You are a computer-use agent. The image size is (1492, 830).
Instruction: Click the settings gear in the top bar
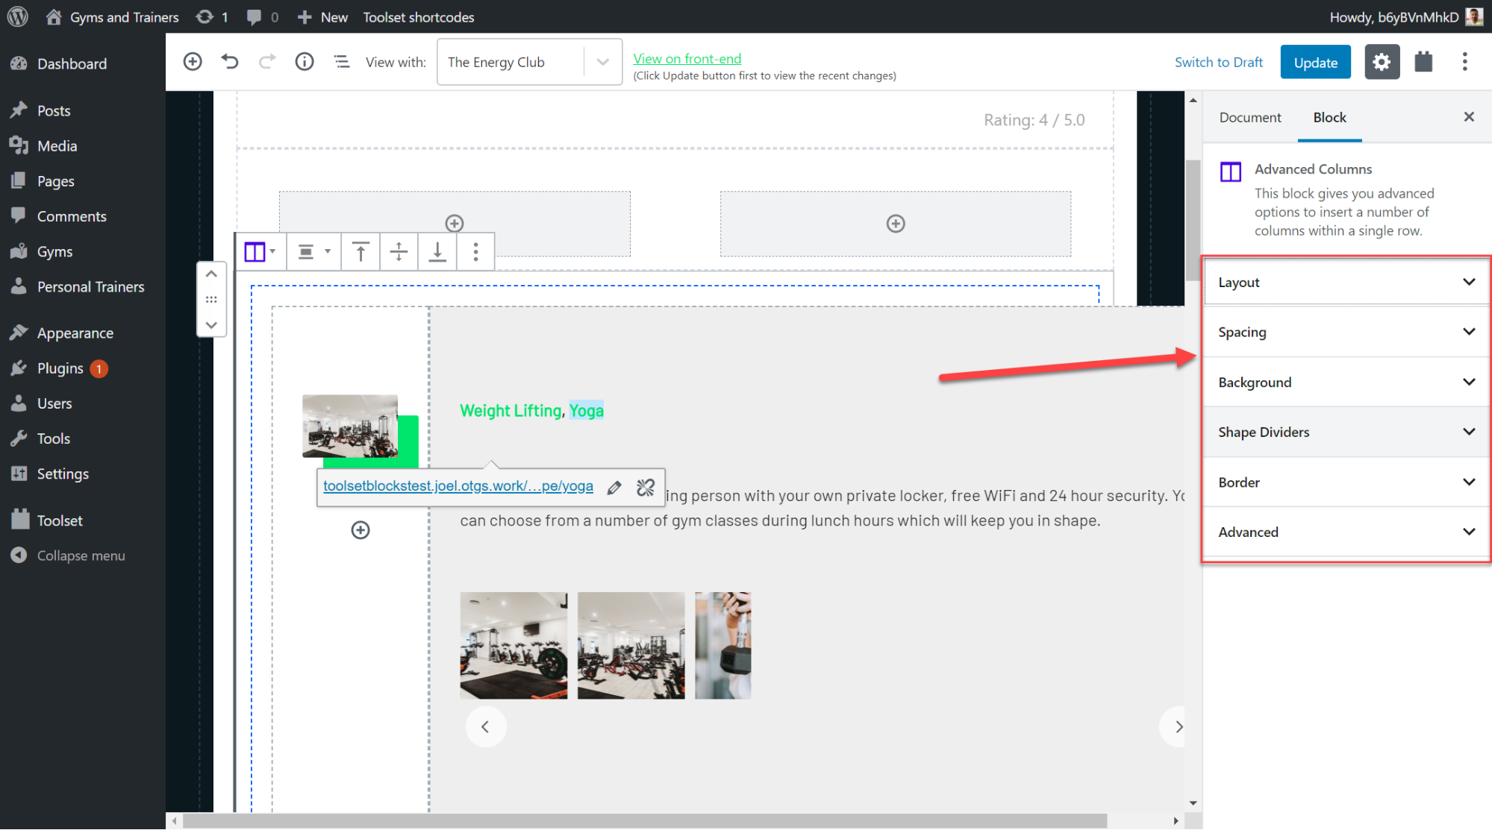pos(1382,62)
